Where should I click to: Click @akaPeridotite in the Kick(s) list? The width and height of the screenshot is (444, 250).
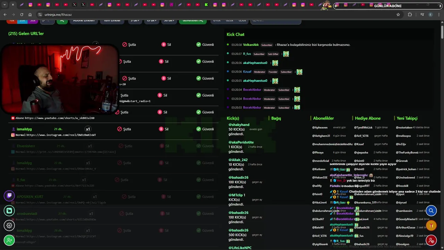241,142
